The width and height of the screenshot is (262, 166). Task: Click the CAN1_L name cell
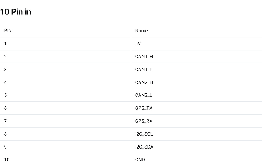[x=144, y=70]
